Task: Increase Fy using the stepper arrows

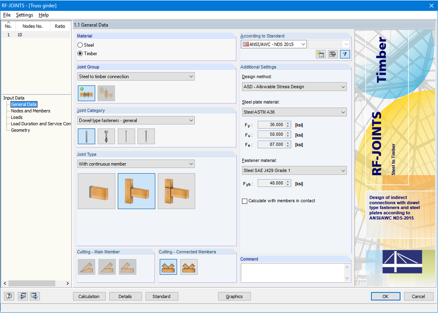Action: (x=287, y=122)
